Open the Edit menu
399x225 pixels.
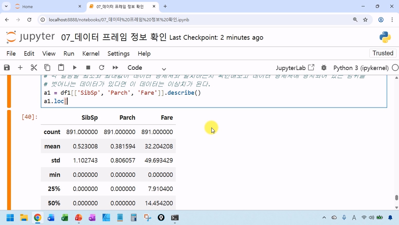(29, 54)
